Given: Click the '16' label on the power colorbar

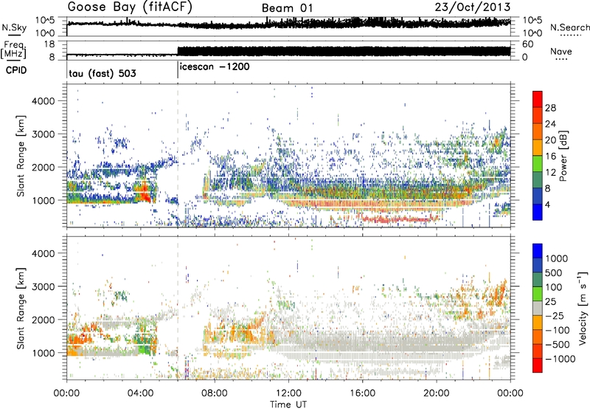Looking at the screenshot, I should (x=550, y=157).
